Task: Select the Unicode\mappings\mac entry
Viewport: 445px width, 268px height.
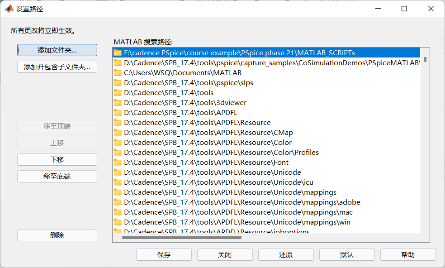Action: coord(266,212)
